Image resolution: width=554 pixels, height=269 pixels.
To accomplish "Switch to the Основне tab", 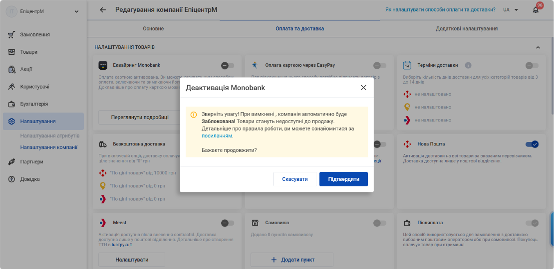I will point(153,28).
